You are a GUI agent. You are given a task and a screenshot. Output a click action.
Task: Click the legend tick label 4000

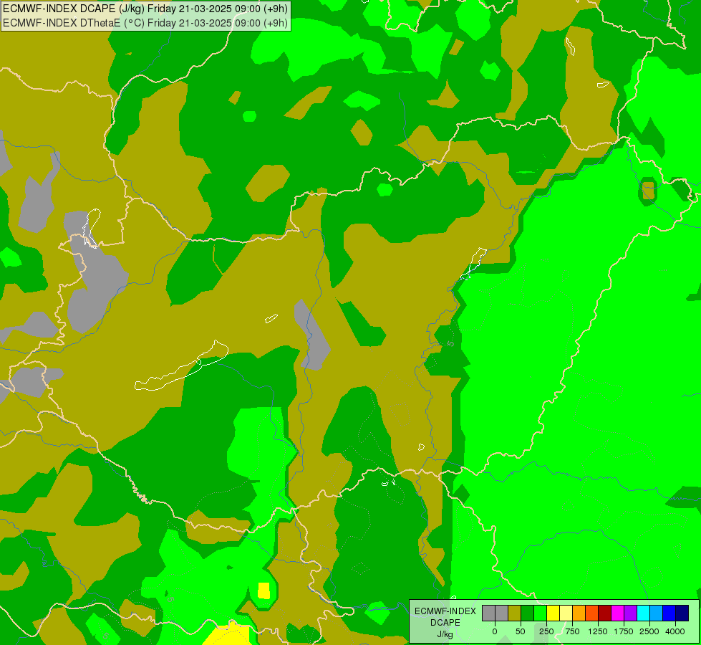(x=675, y=631)
